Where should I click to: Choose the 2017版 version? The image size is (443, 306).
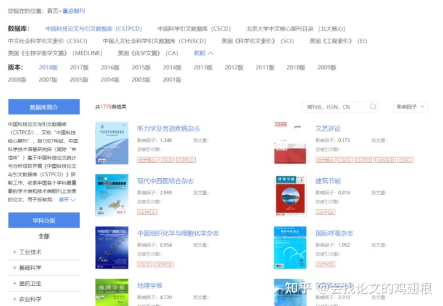(79, 68)
